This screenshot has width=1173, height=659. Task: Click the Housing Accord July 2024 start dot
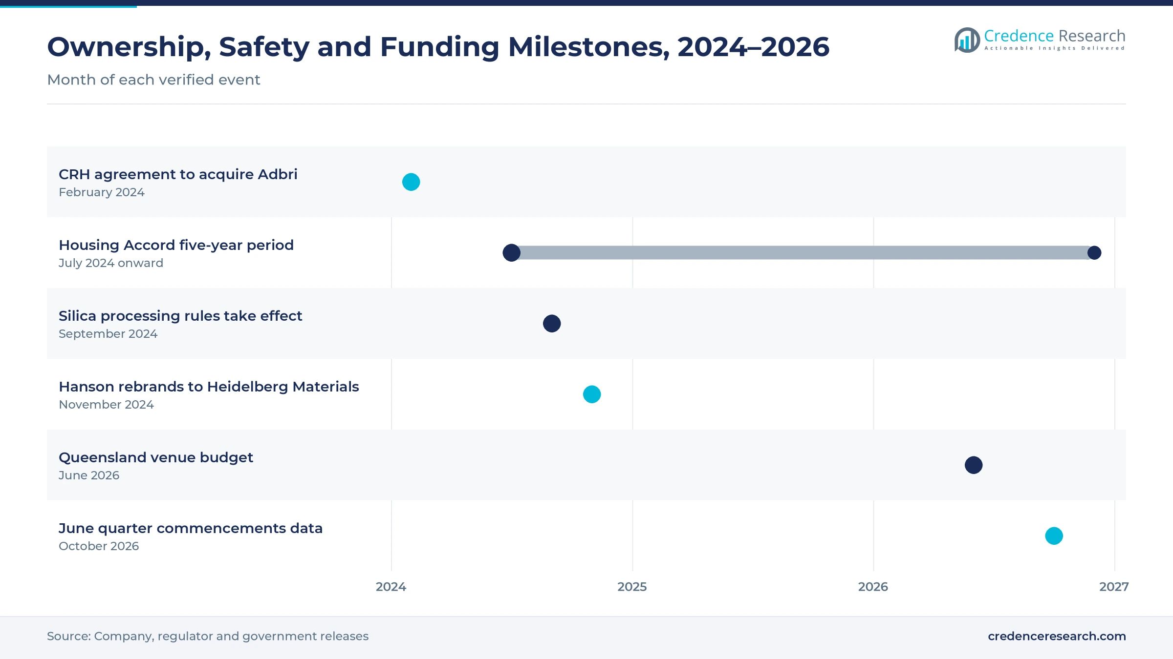click(x=512, y=253)
